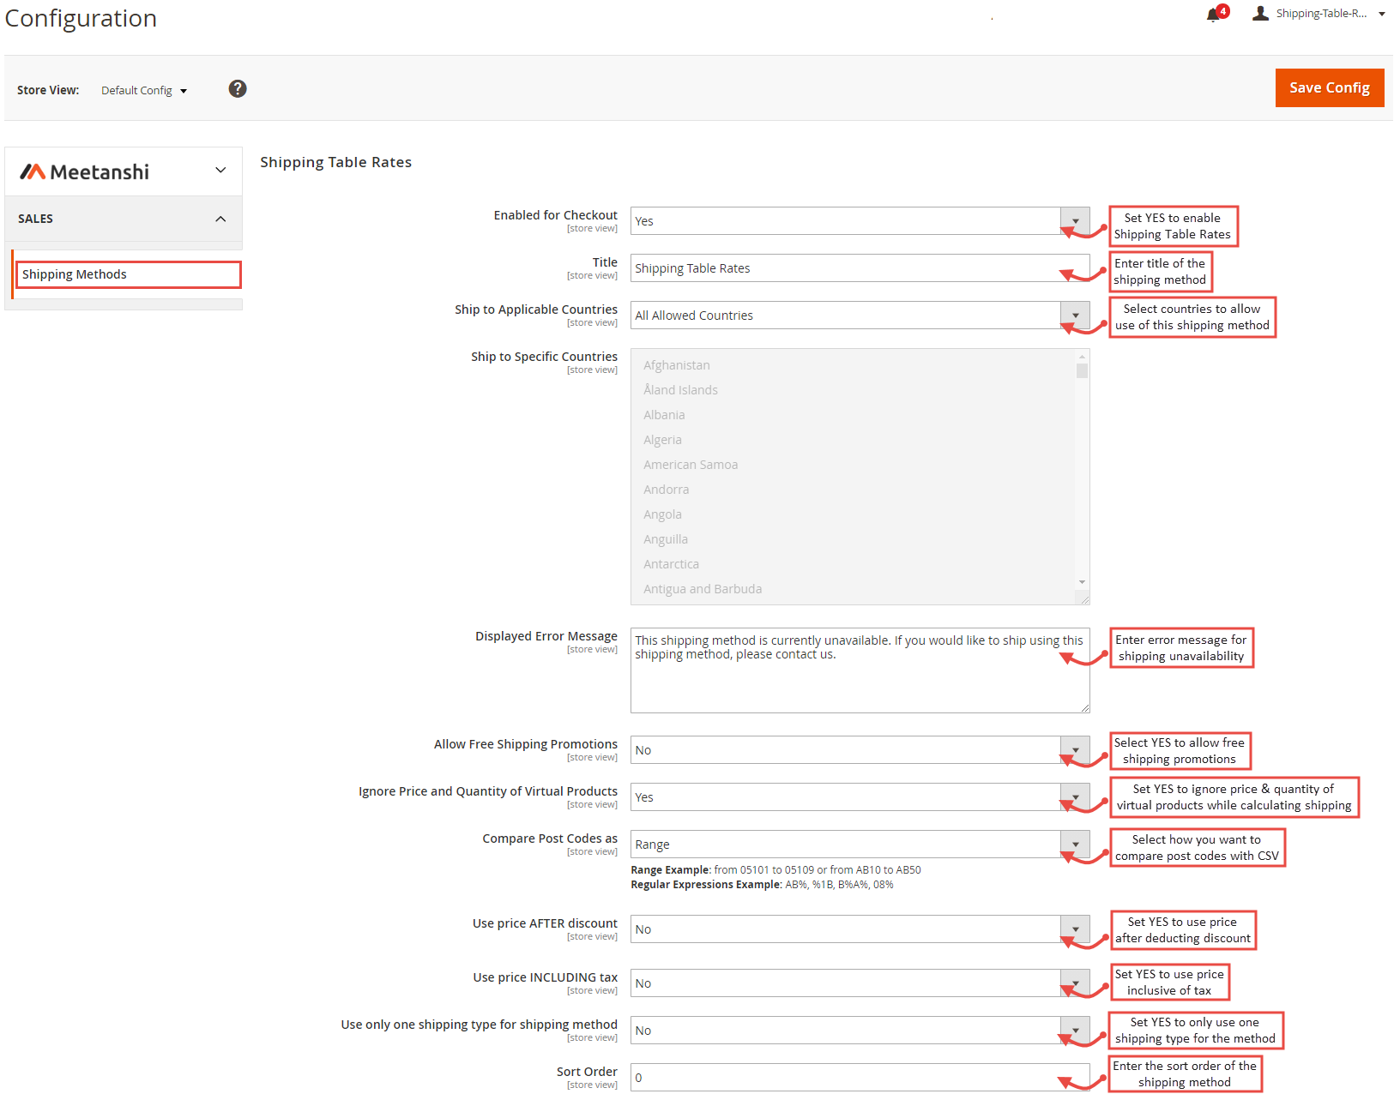Screen dimensions: 1394x1094
Task: Click the Meetanshi logo icon
Action: pyautogui.click(x=33, y=171)
